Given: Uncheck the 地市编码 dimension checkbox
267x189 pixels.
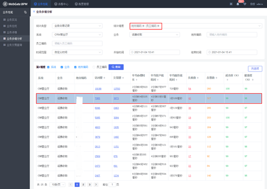Looking at the screenshot, I should pos(75,67).
